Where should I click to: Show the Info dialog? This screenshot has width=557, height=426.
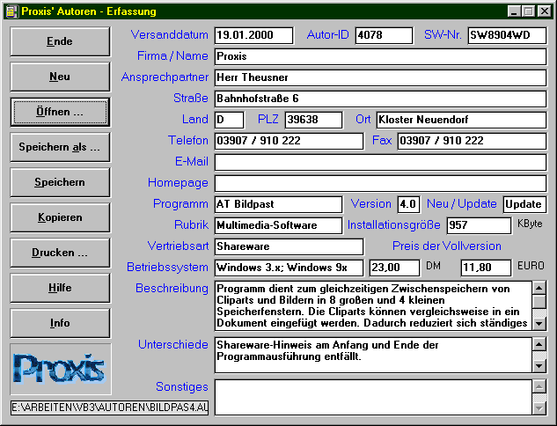point(60,323)
